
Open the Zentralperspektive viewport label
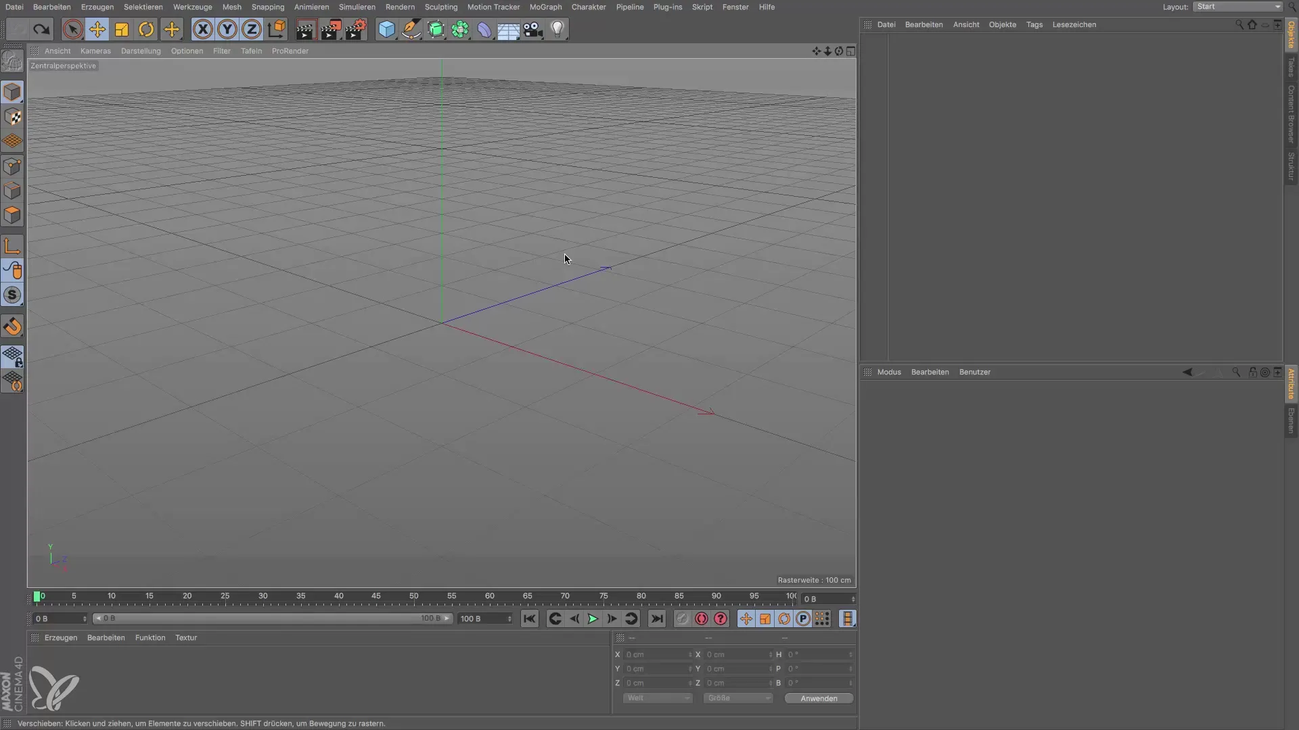click(63, 66)
